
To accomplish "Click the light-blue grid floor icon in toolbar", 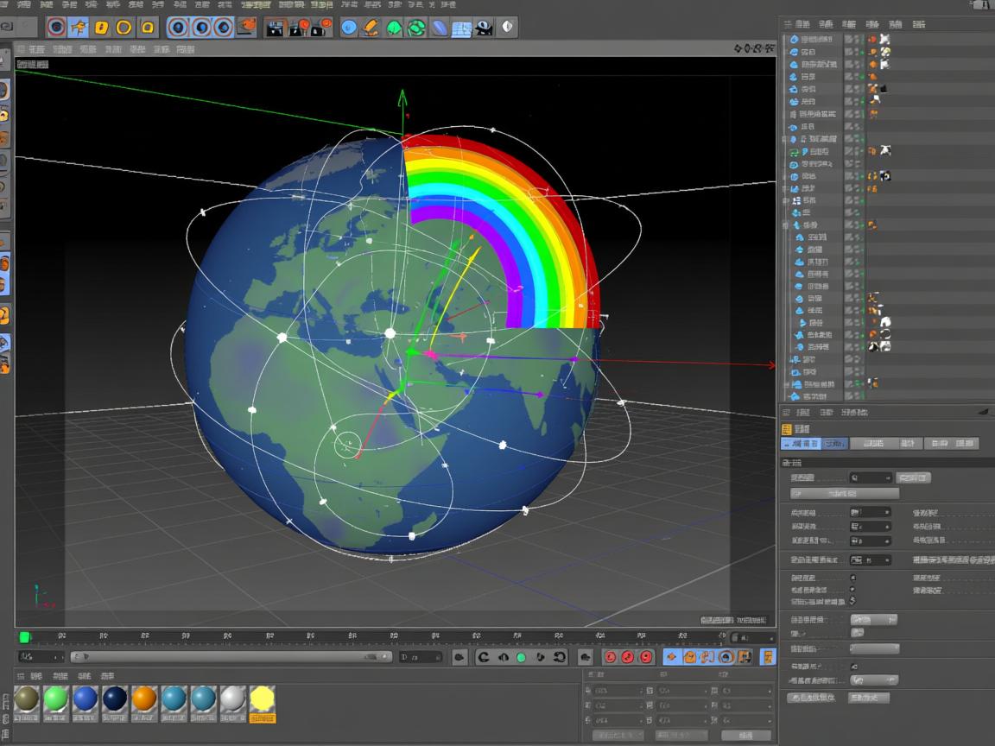I will tap(461, 28).
